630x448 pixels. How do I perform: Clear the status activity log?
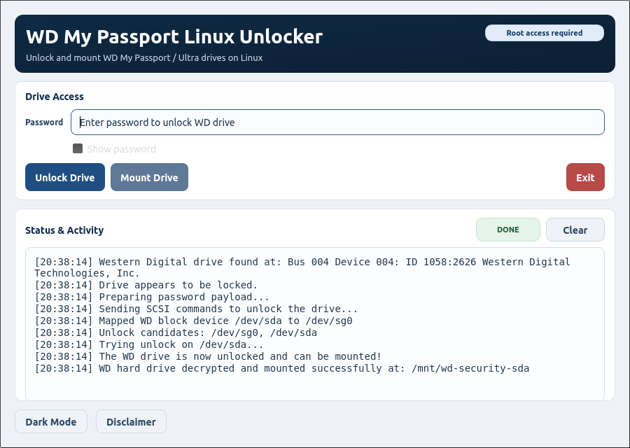click(x=575, y=230)
